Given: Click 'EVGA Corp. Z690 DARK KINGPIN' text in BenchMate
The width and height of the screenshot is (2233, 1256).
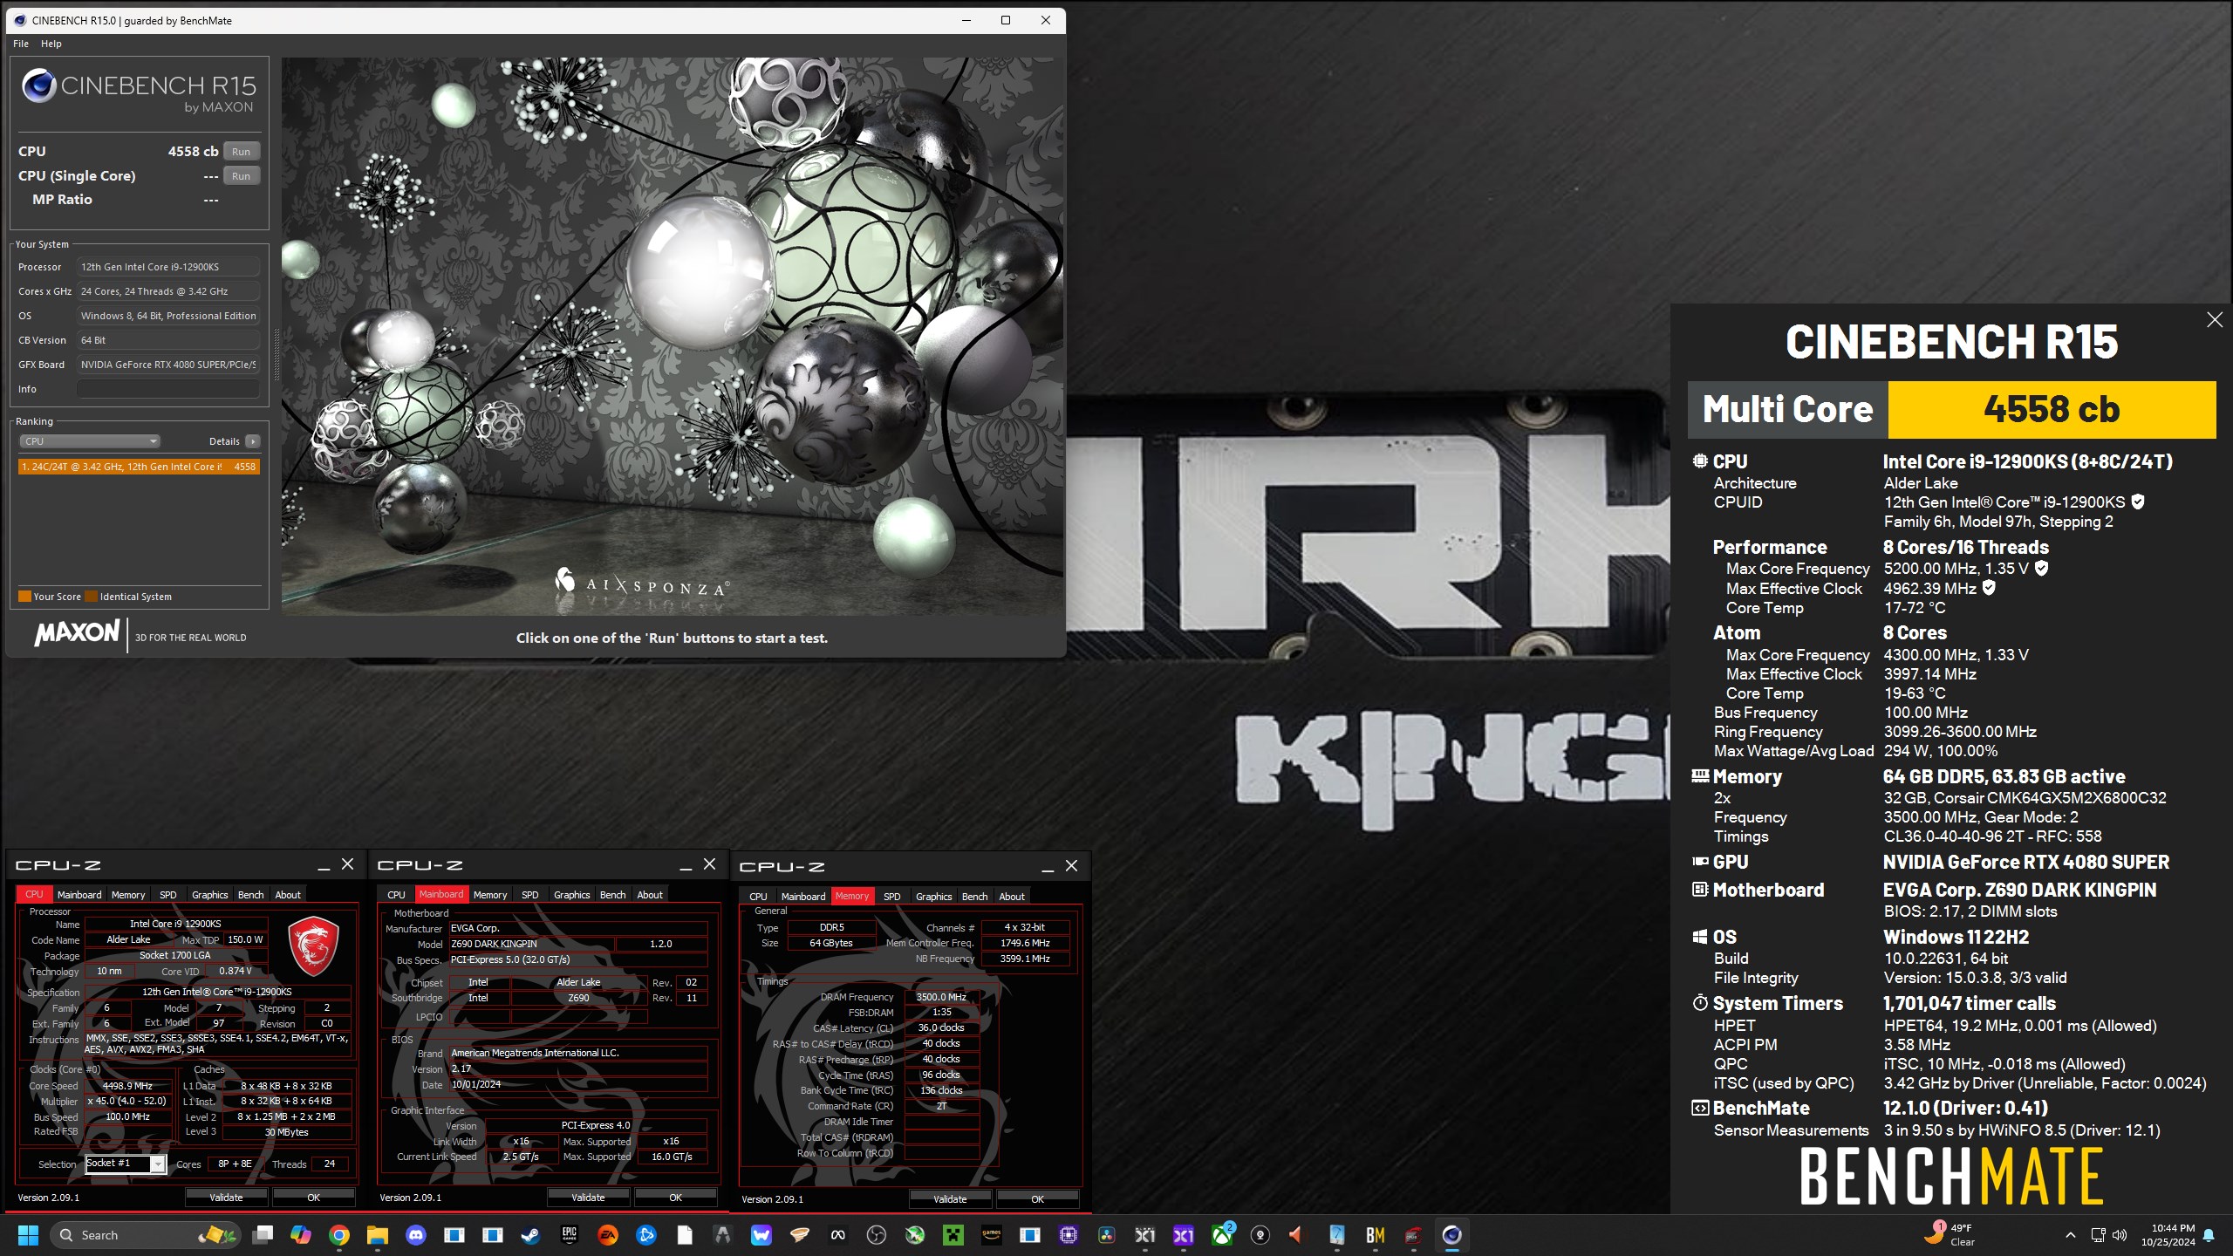Looking at the screenshot, I should (x=2019, y=891).
